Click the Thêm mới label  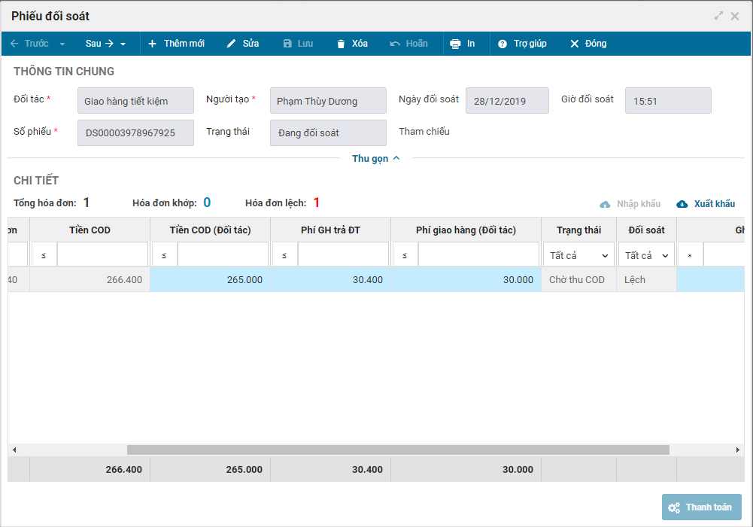coord(184,44)
